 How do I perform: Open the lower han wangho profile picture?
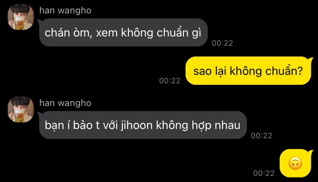coord(21,109)
